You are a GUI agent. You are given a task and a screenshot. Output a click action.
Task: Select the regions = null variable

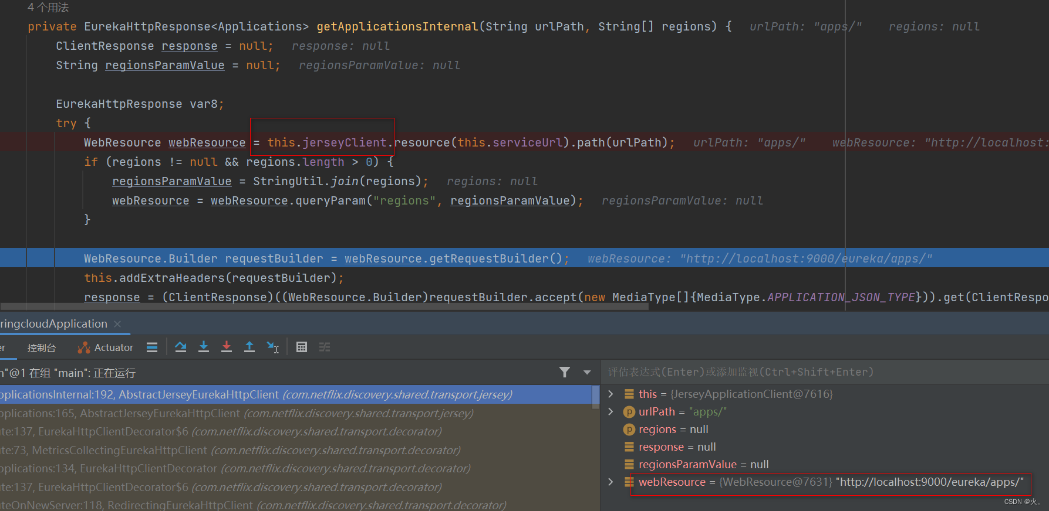point(825,429)
